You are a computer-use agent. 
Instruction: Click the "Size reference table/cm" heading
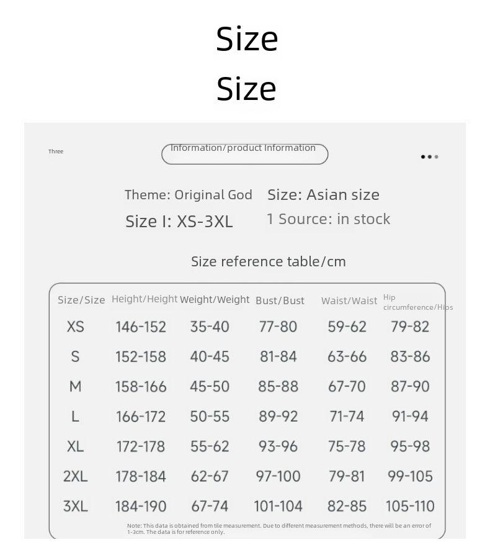pyautogui.click(x=269, y=261)
